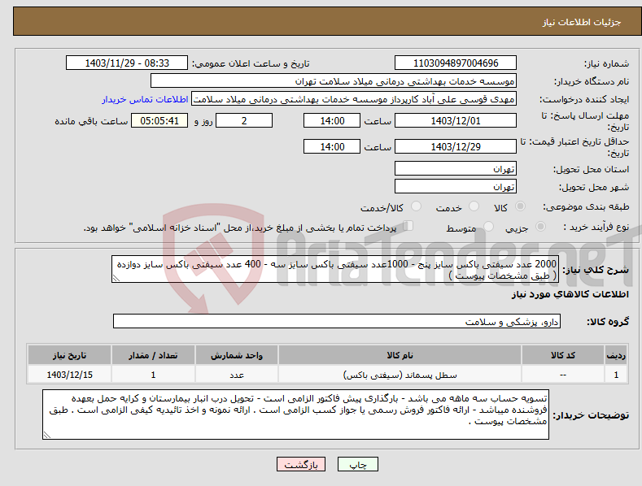The width and height of the screenshot is (642, 486).
Task: Click the remaining days field showing 2
Action: pyautogui.click(x=244, y=120)
